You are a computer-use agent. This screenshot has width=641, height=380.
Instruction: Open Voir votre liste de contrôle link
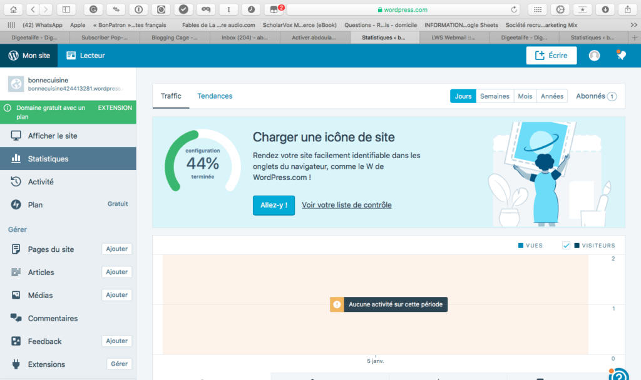coord(347,205)
